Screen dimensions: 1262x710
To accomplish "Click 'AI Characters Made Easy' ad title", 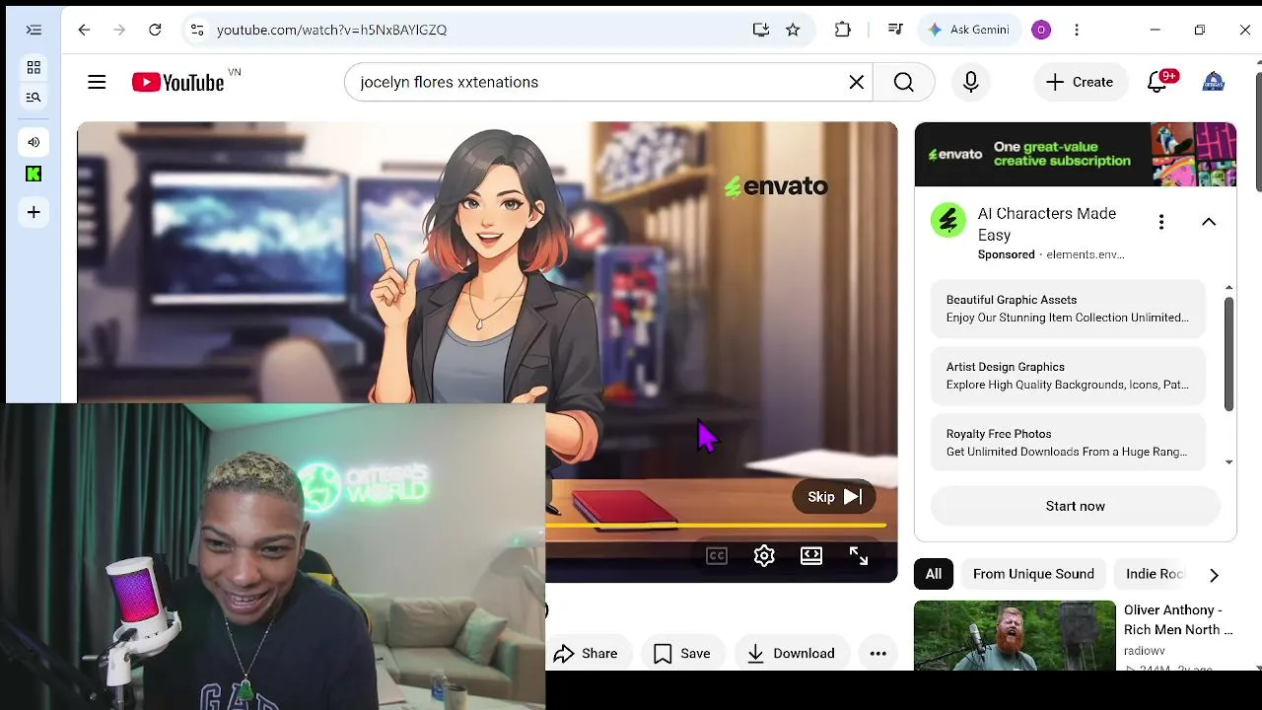I will click(x=1047, y=224).
